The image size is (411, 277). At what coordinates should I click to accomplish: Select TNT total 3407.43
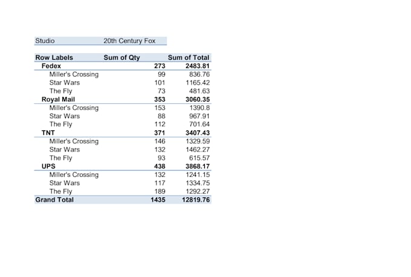point(198,133)
